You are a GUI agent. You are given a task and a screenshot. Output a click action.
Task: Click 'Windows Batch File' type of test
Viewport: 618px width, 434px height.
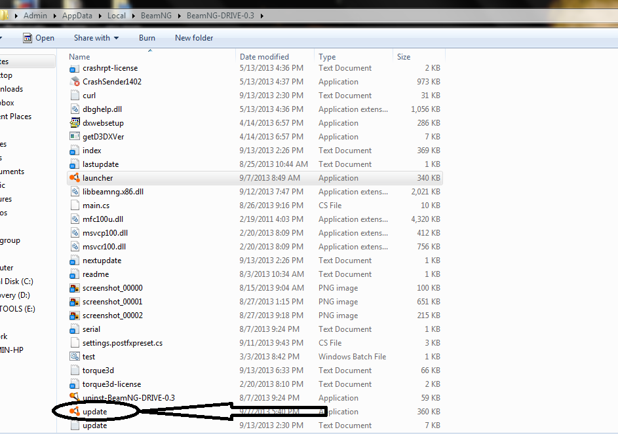(x=353, y=357)
